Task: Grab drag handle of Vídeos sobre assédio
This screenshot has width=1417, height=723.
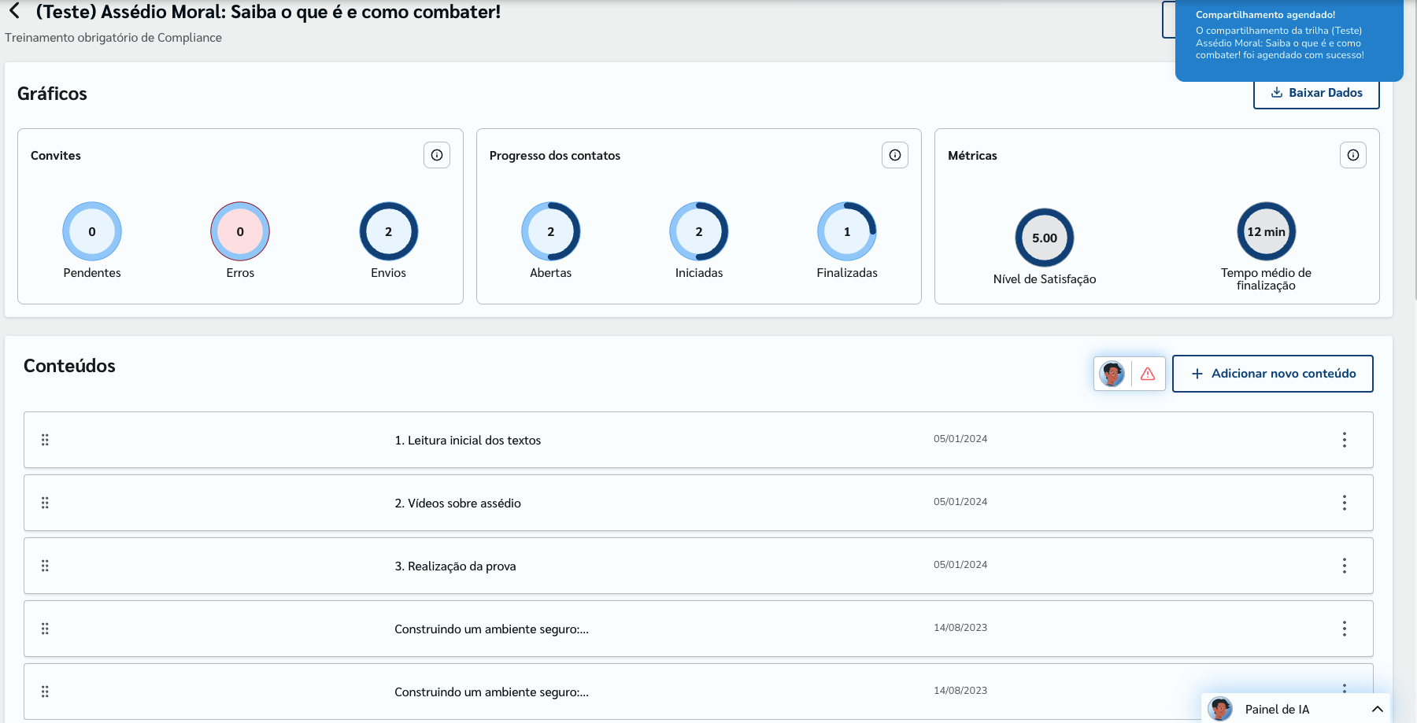Action: pos(45,503)
